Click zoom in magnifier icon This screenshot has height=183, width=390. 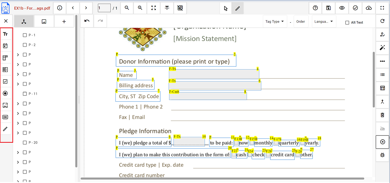140,8
